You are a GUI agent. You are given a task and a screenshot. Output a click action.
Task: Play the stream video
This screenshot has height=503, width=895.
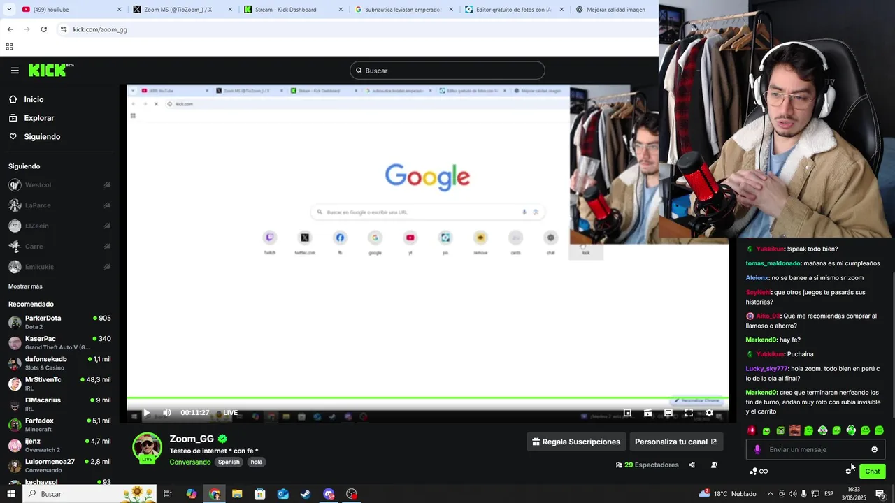click(x=146, y=413)
